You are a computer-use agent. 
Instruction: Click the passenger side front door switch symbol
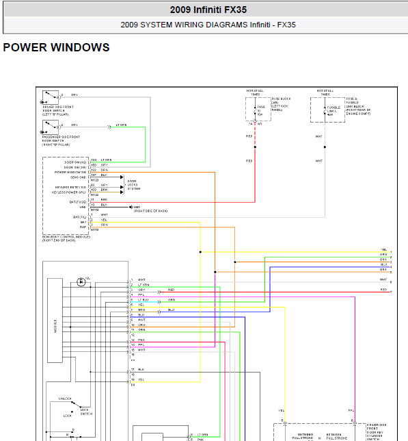[x=51, y=127]
